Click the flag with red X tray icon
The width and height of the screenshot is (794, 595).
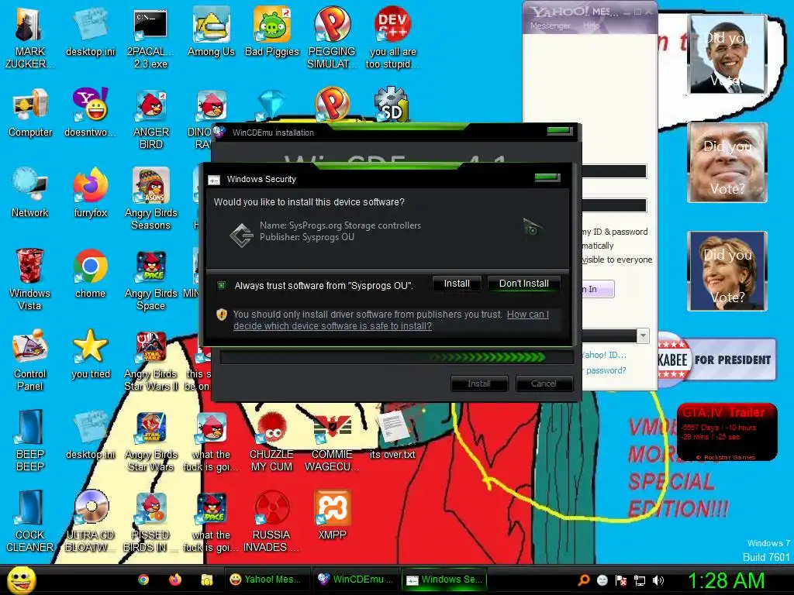(621, 580)
